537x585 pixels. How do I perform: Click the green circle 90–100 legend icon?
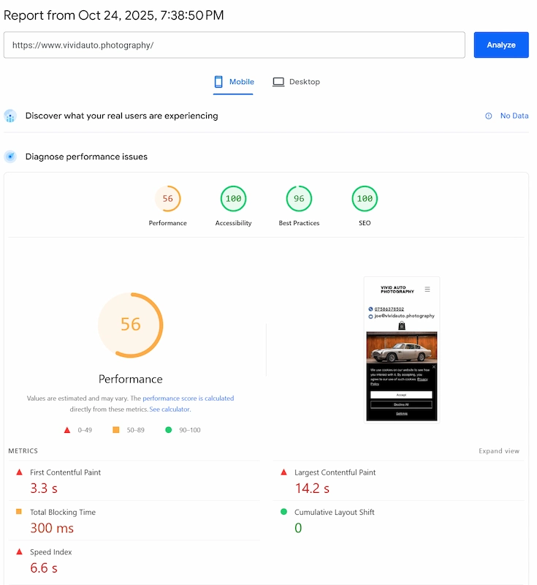(169, 430)
